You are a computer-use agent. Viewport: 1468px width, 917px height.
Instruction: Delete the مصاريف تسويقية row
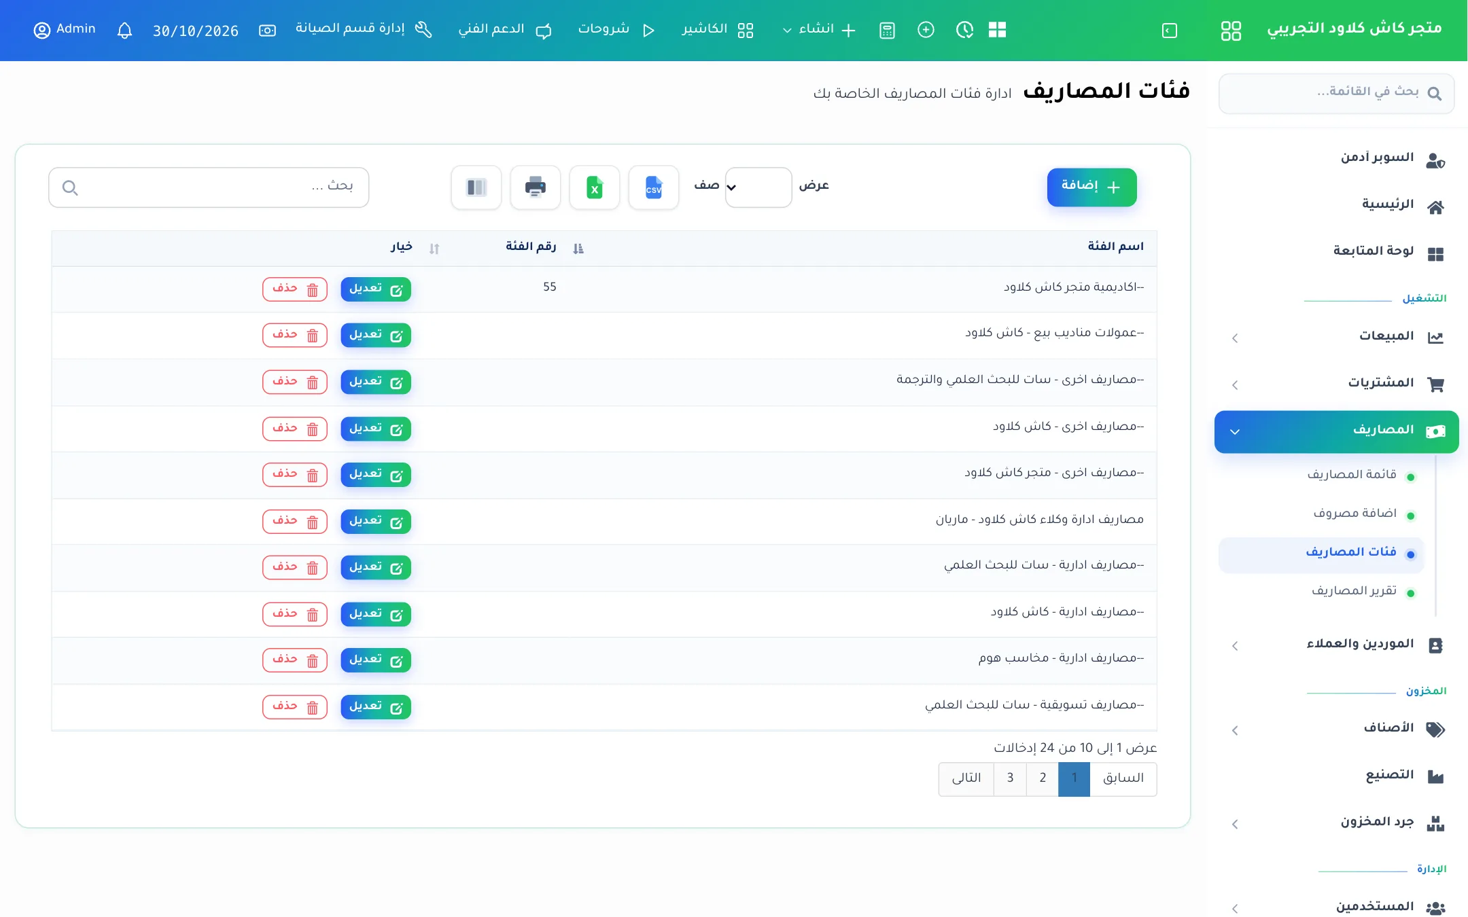295,706
